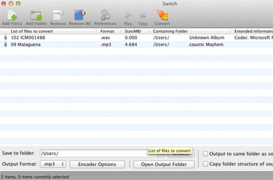Click the Encoder Options button

tap(97, 164)
